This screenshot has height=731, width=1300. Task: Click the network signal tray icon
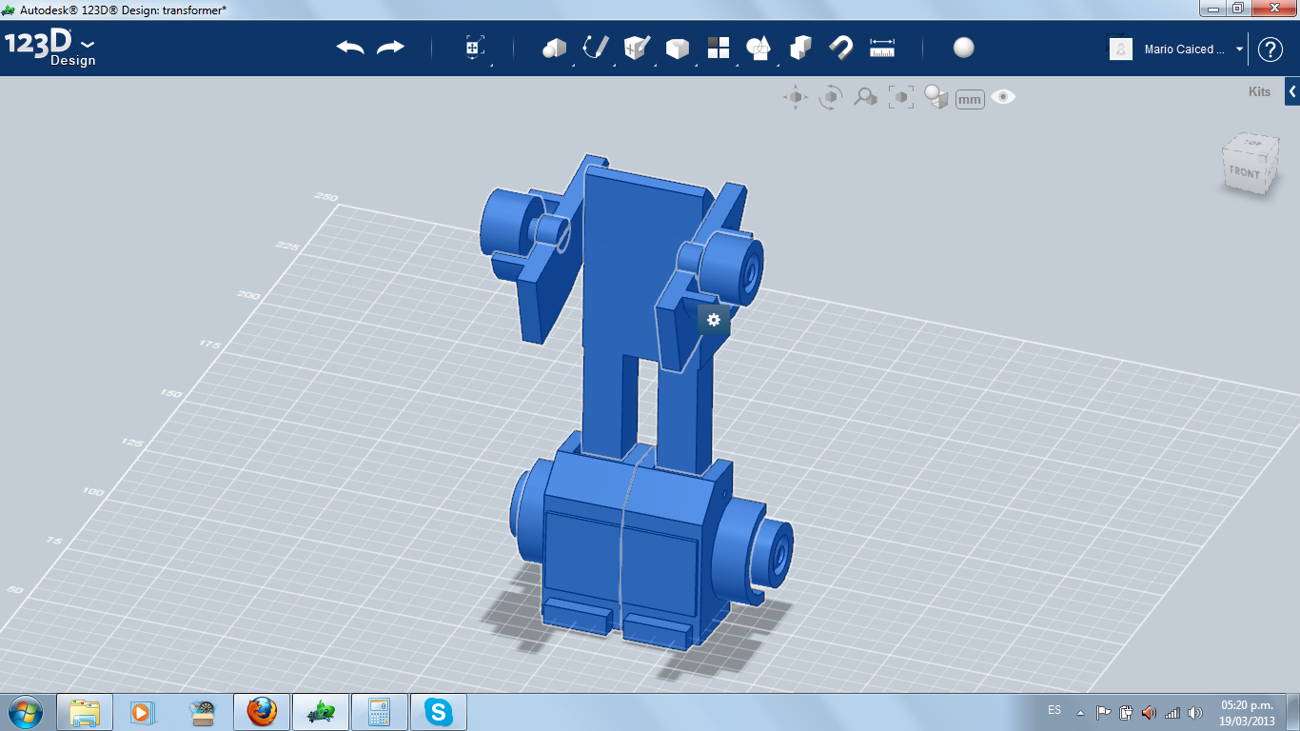click(1172, 712)
